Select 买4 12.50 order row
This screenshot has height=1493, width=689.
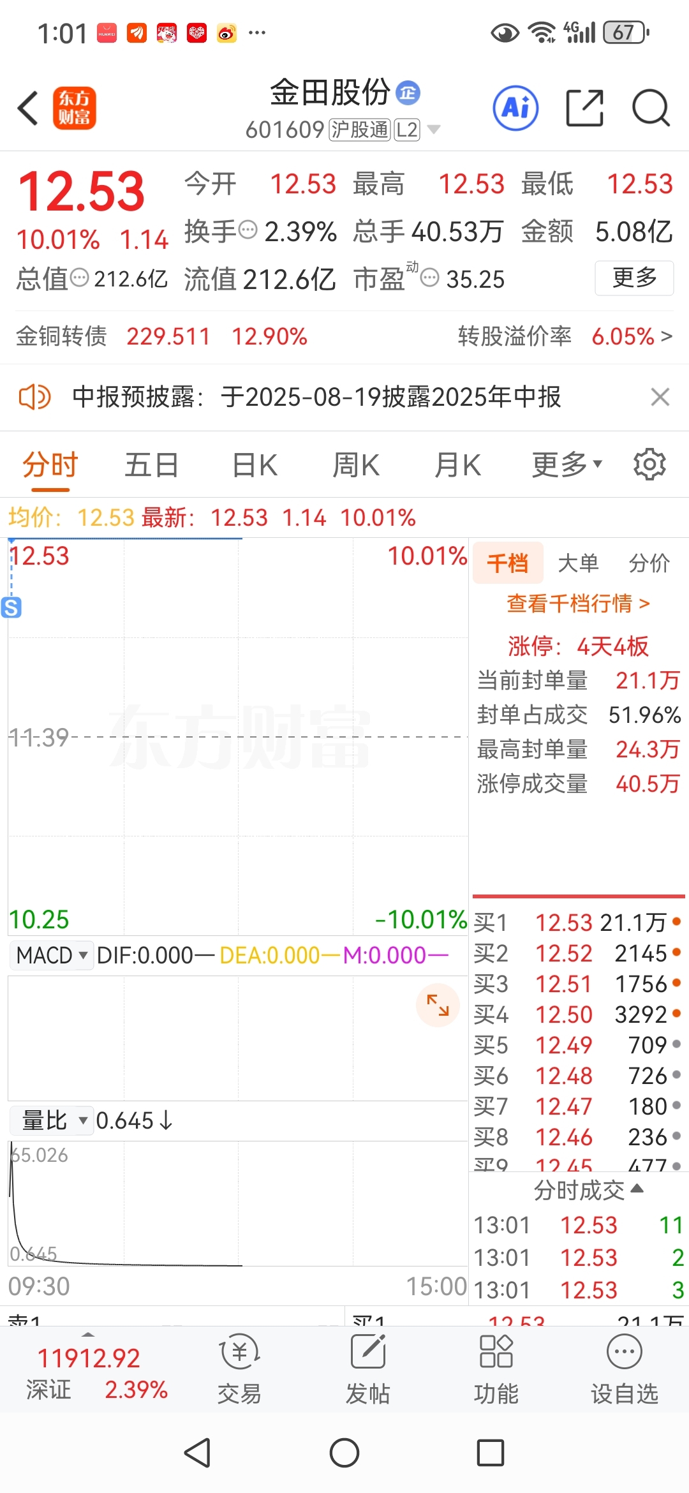pos(577,1014)
